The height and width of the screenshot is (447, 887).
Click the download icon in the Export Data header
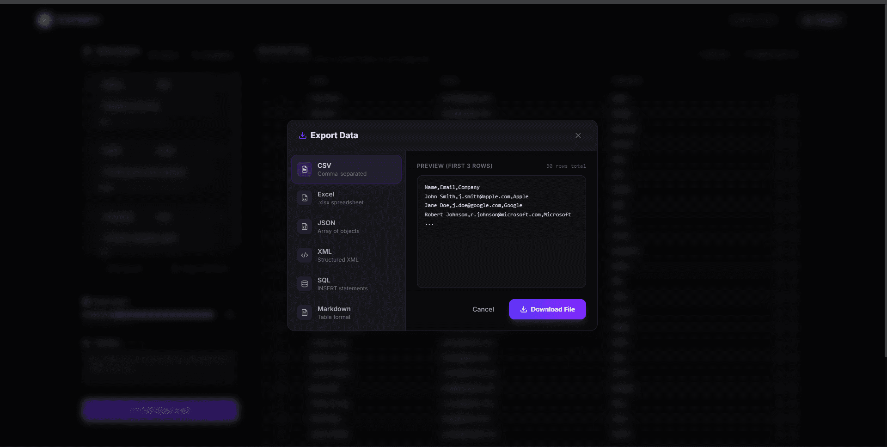(x=303, y=135)
